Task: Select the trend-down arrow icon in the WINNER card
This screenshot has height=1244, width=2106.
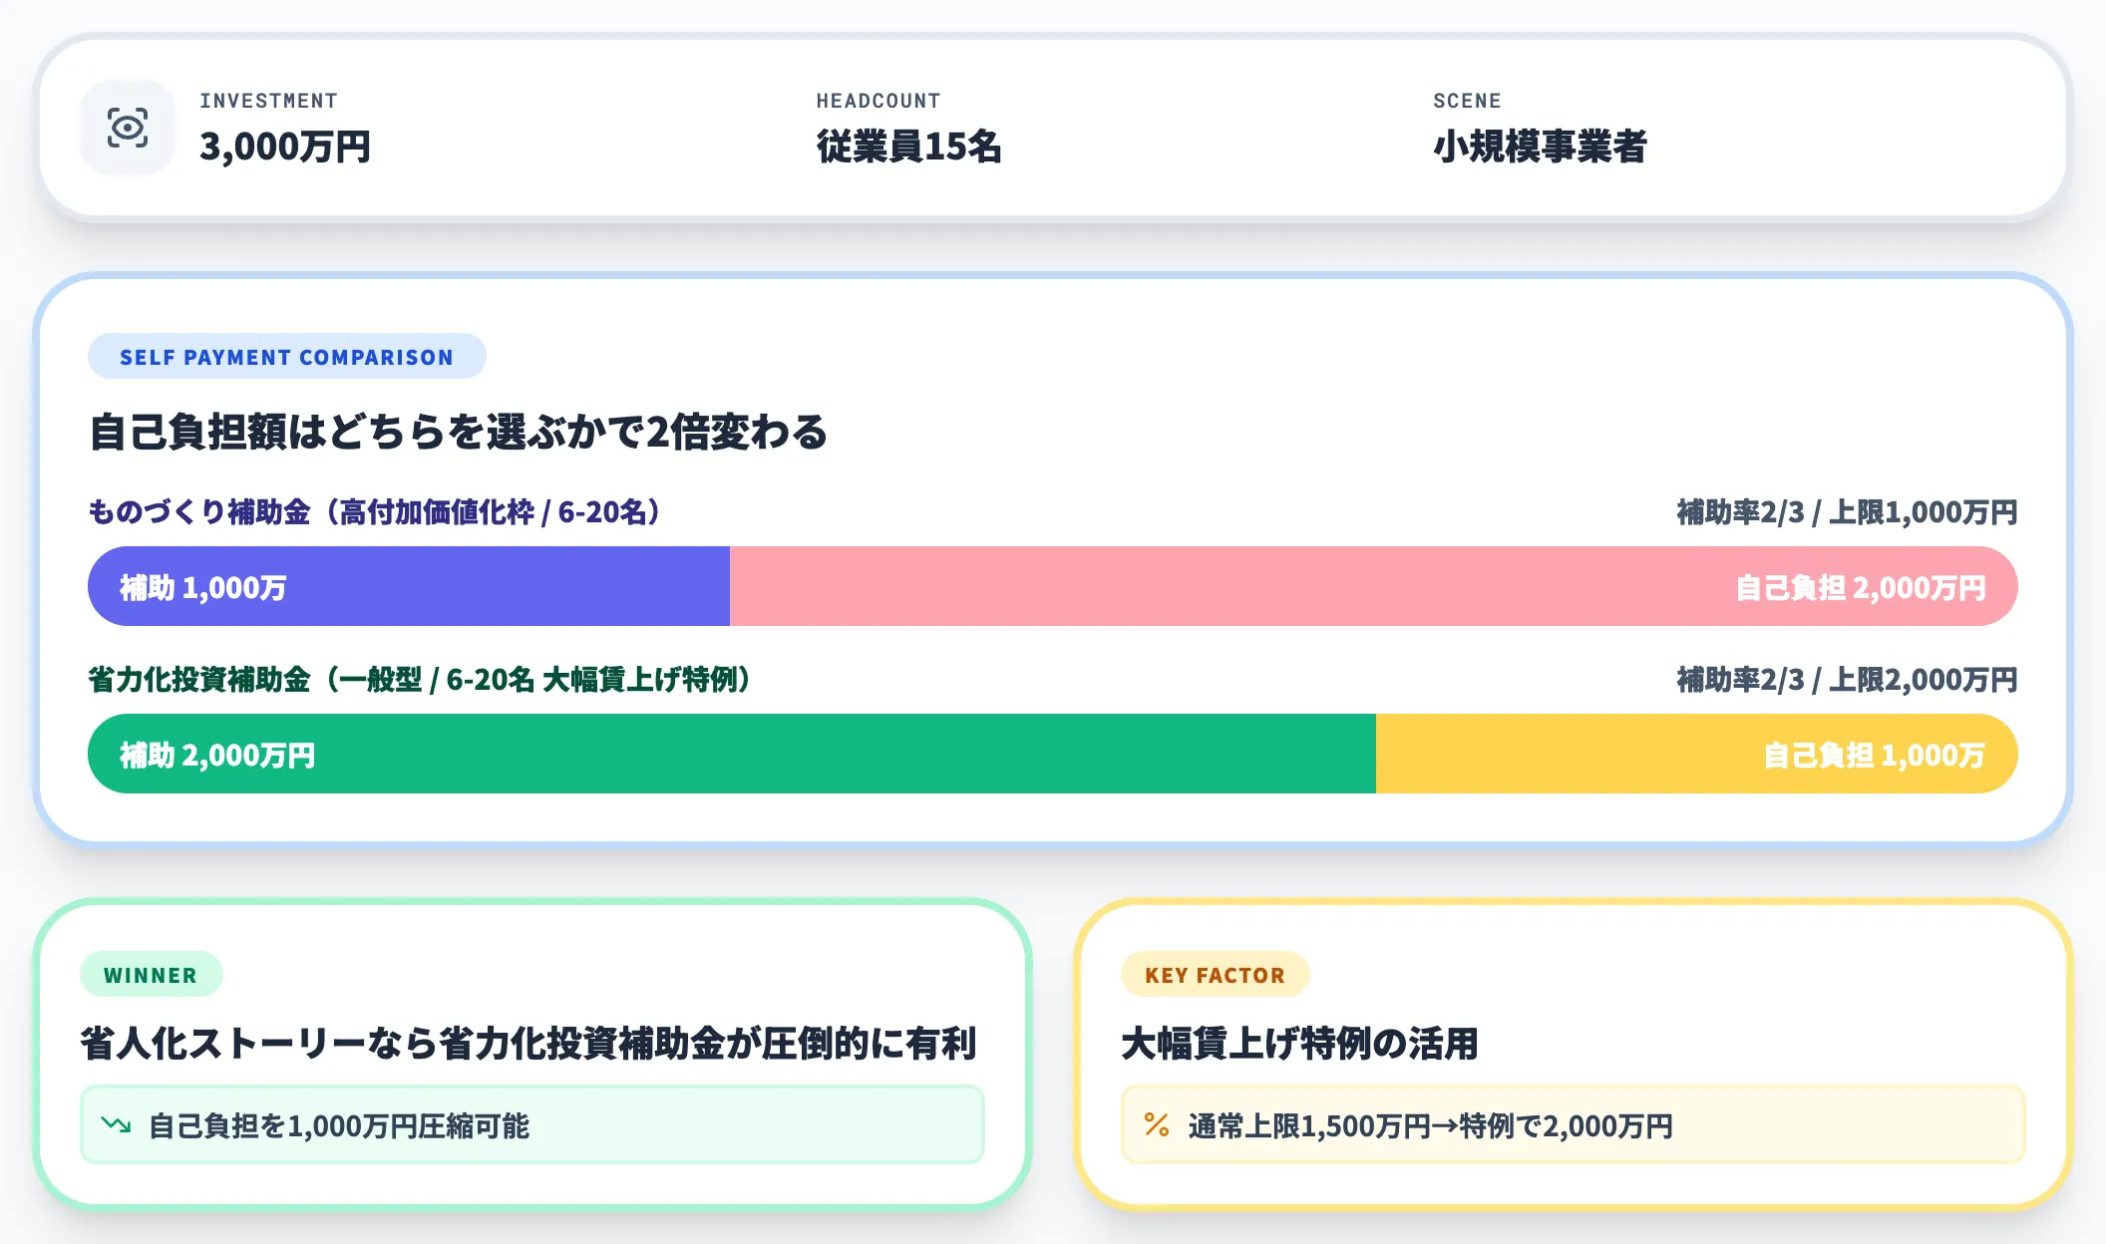Action: pyautogui.click(x=117, y=1122)
